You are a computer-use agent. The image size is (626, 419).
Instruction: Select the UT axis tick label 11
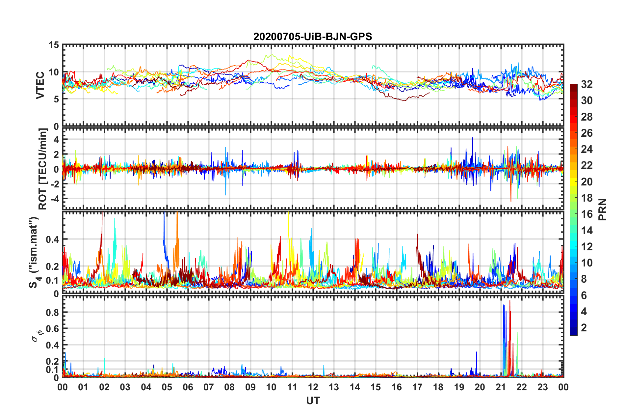click(292, 387)
